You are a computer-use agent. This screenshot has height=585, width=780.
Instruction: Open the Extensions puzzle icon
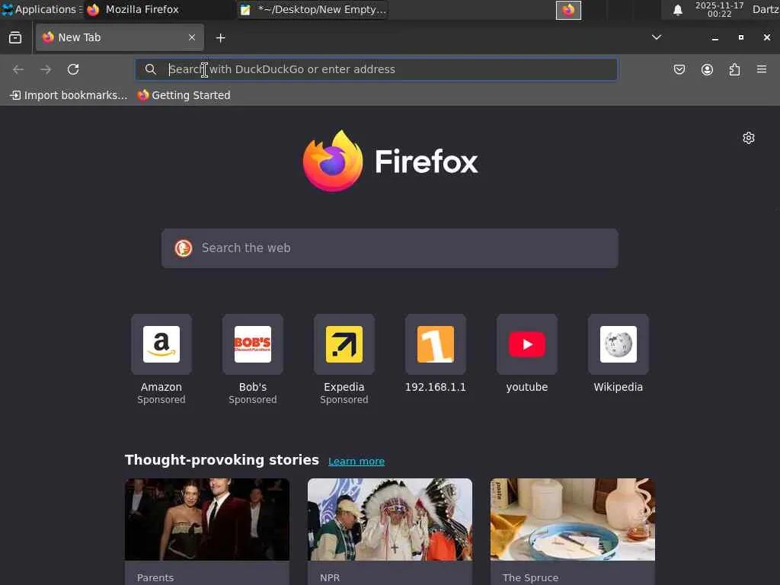coord(734,69)
